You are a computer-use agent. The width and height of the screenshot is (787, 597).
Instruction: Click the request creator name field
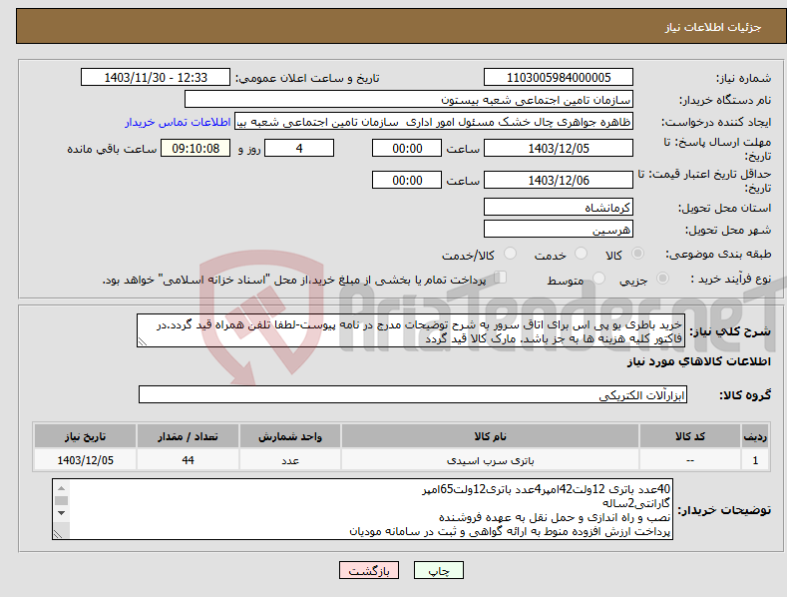point(434,121)
